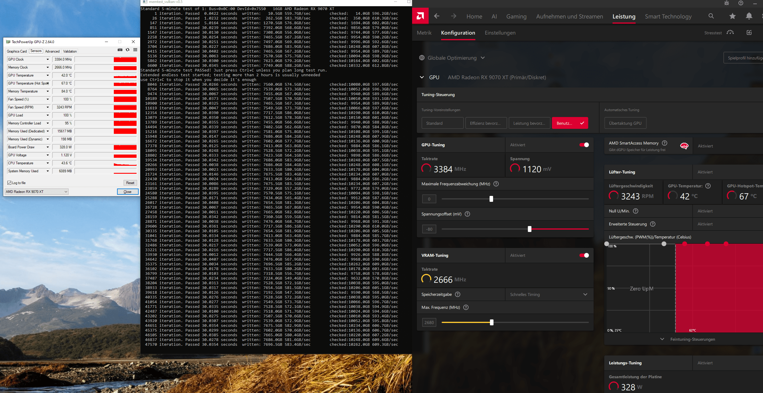Open search in AMD Software
This screenshot has width=763, height=393.
pos(711,16)
